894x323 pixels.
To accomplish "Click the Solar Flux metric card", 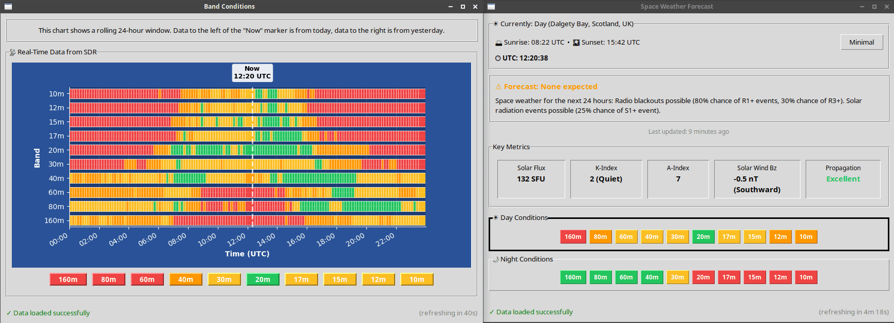I will click(531, 179).
